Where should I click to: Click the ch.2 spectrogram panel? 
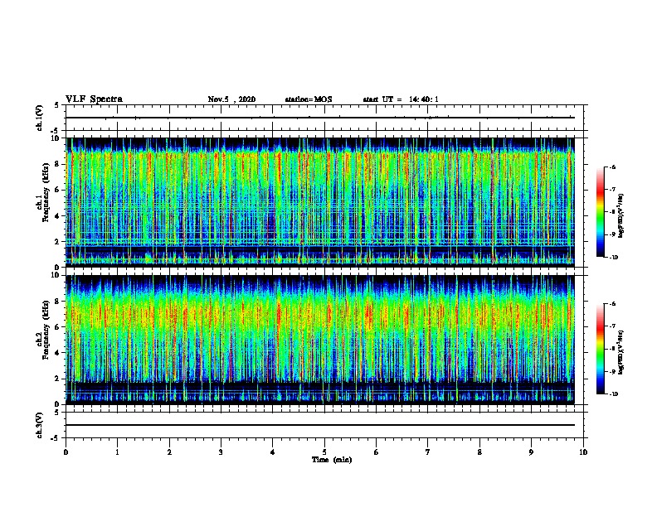pos(320,340)
